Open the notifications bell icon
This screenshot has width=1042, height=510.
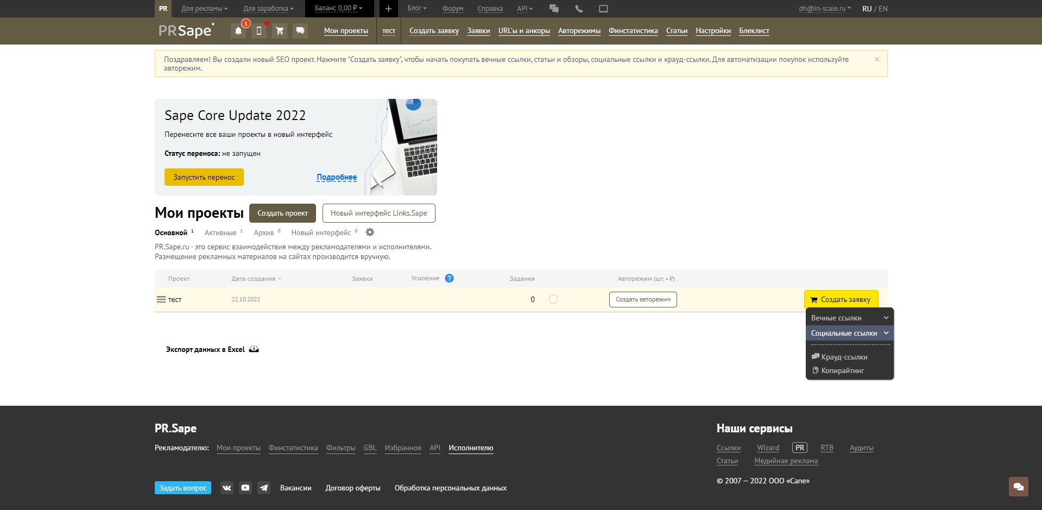point(238,31)
